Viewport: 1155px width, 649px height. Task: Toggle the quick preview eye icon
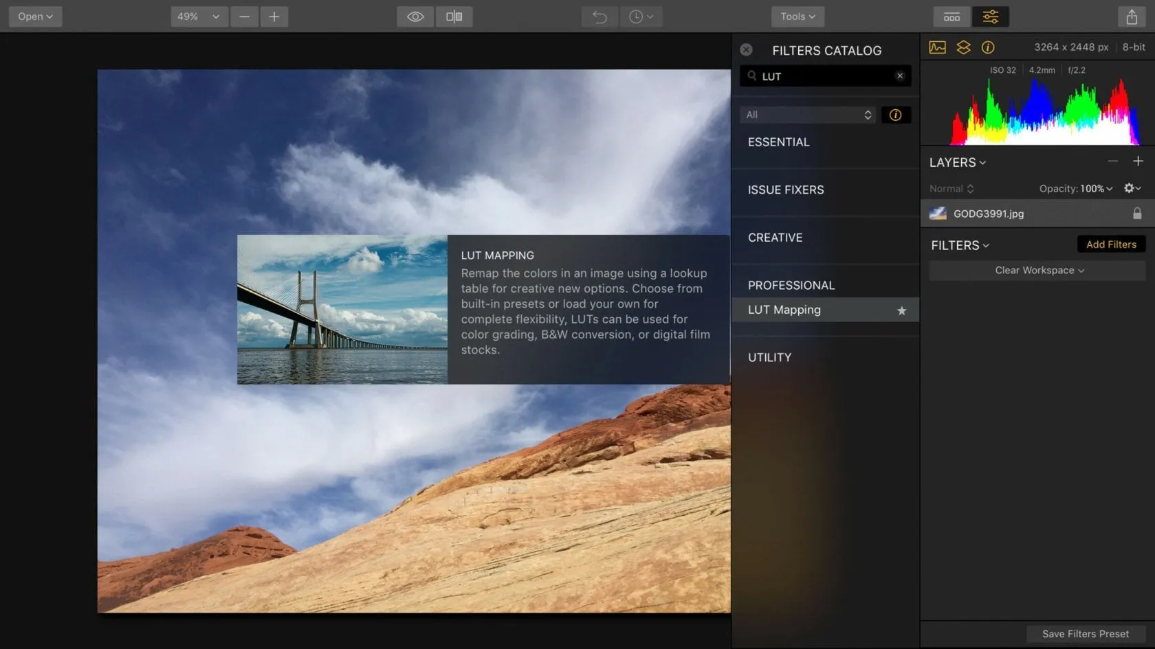(415, 16)
